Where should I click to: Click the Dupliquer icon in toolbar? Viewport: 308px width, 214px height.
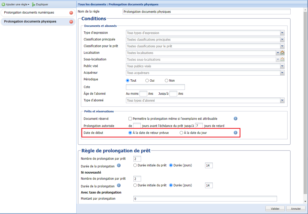[34, 4]
